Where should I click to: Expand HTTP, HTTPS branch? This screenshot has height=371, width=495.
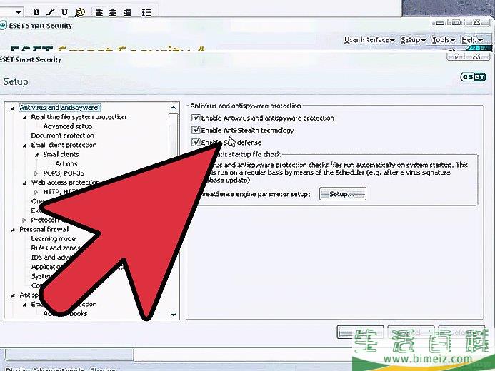pyautogui.click(x=36, y=192)
